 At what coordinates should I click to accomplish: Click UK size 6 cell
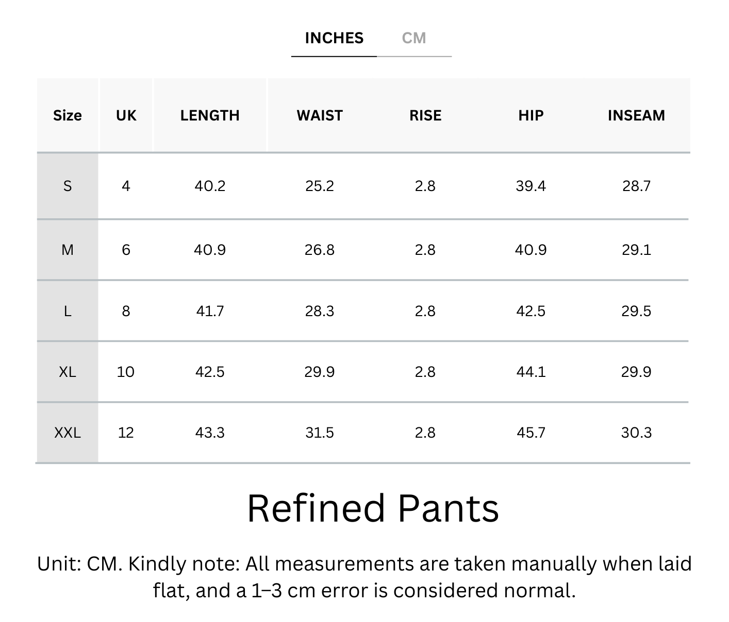tap(126, 250)
